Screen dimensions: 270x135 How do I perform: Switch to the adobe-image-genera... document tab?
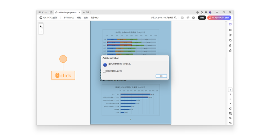68,12
